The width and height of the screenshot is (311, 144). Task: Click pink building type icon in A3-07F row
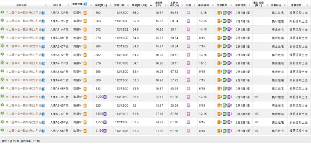[188, 47]
